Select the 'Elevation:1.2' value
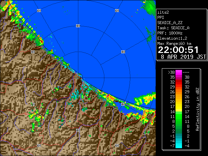 click(x=172, y=38)
